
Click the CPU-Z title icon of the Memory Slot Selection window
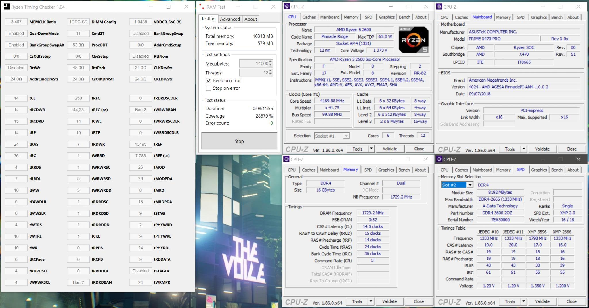click(439, 159)
